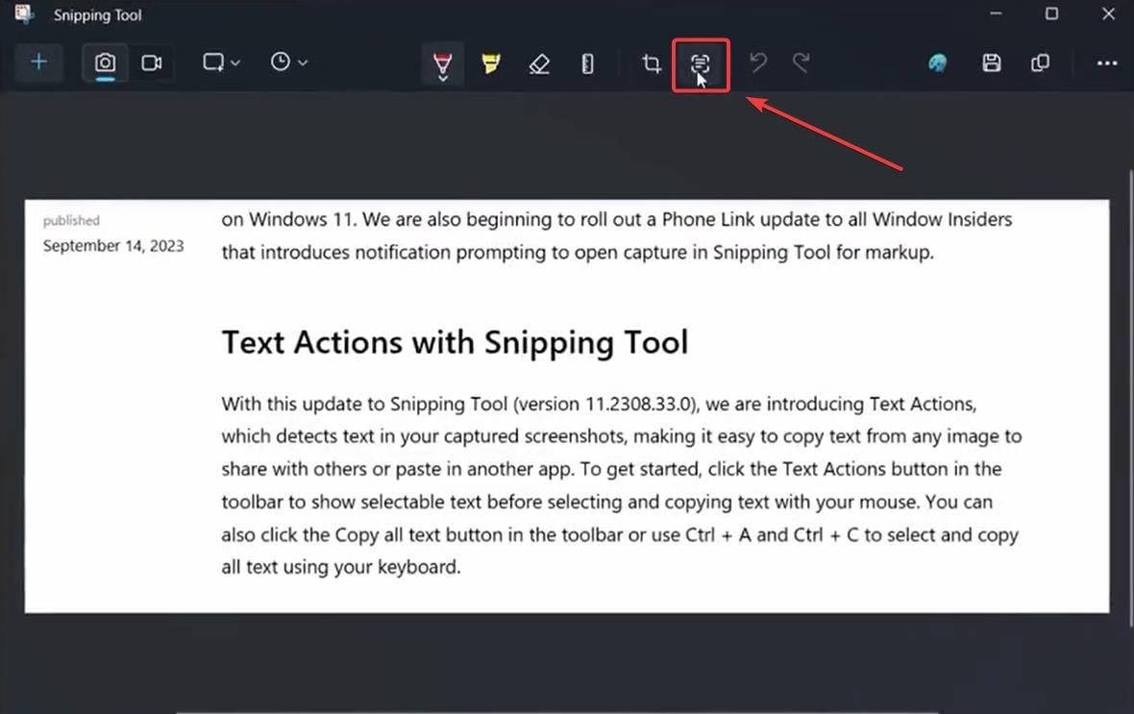Click Visual Search with Bing
The image size is (1134, 714).
[937, 62]
